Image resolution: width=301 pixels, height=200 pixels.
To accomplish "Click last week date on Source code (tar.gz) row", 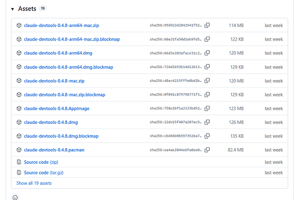I will (274, 173).
